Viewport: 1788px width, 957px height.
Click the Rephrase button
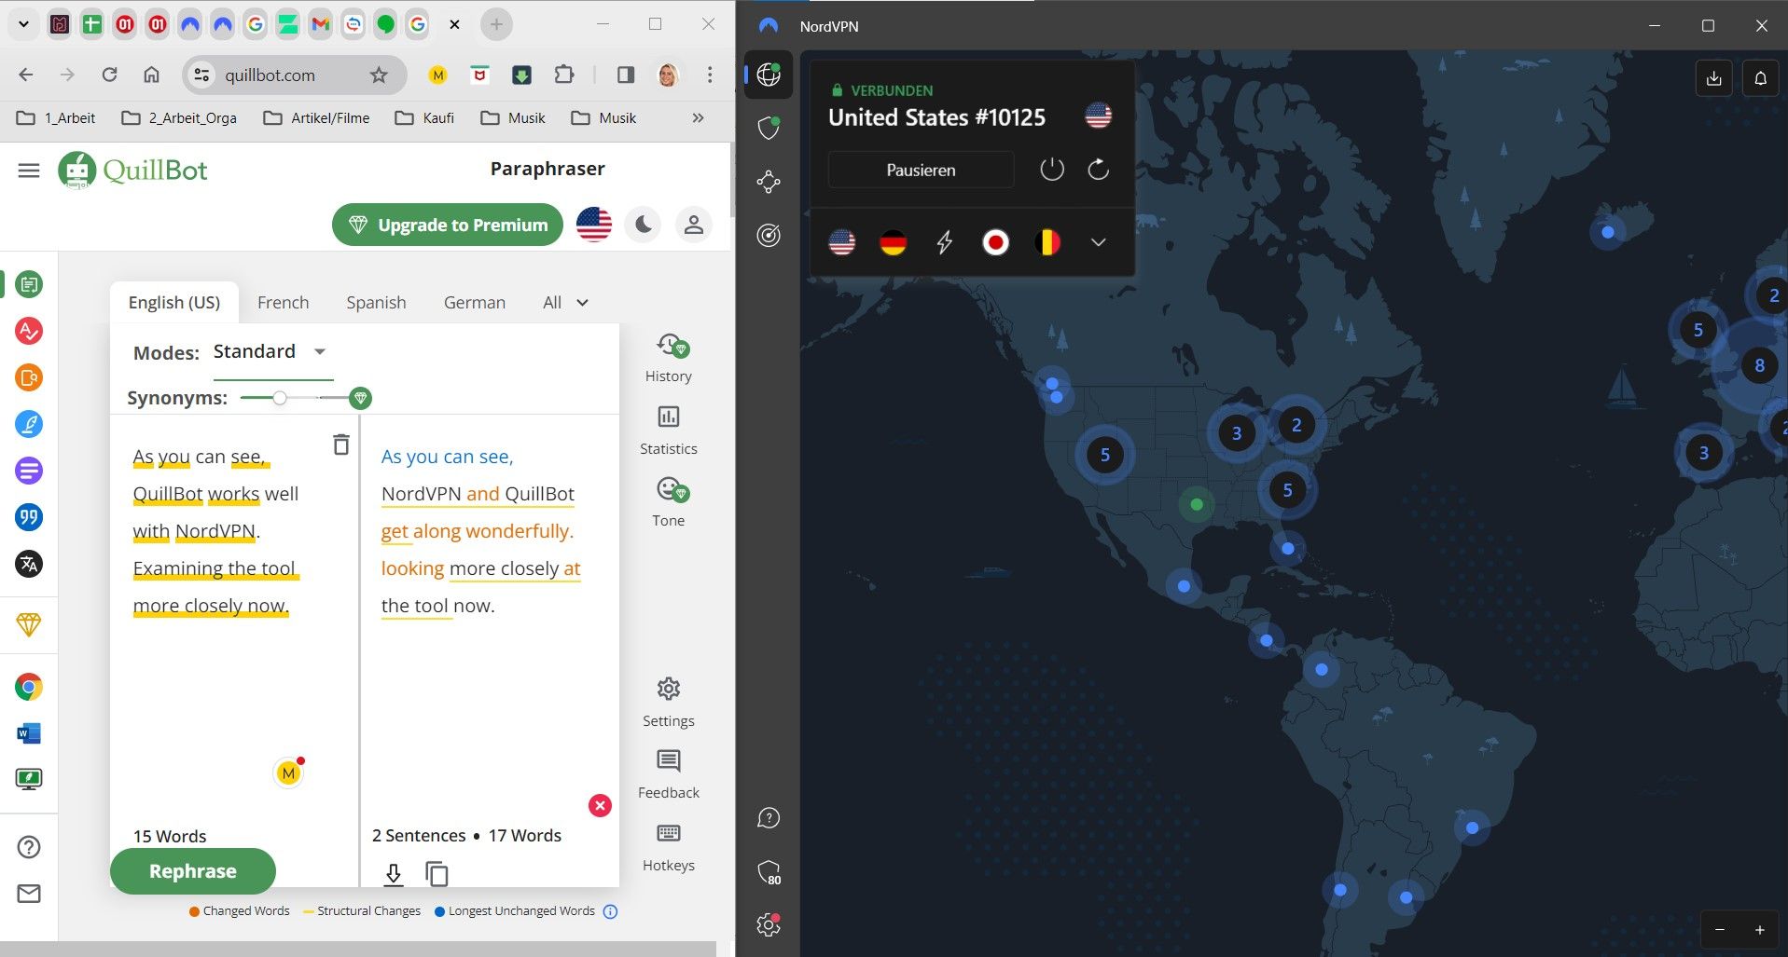pyautogui.click(x=193, y=871)
